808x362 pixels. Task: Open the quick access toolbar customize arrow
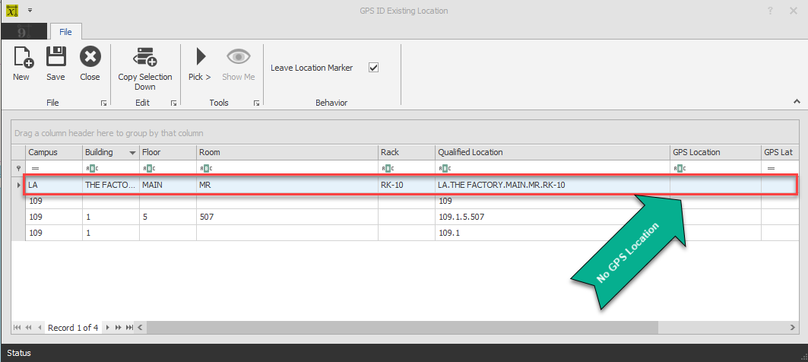30,11
